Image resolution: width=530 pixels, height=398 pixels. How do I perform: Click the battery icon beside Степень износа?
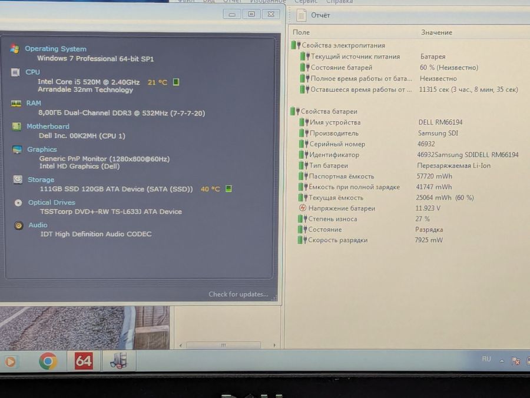click(x=302, y=219)
